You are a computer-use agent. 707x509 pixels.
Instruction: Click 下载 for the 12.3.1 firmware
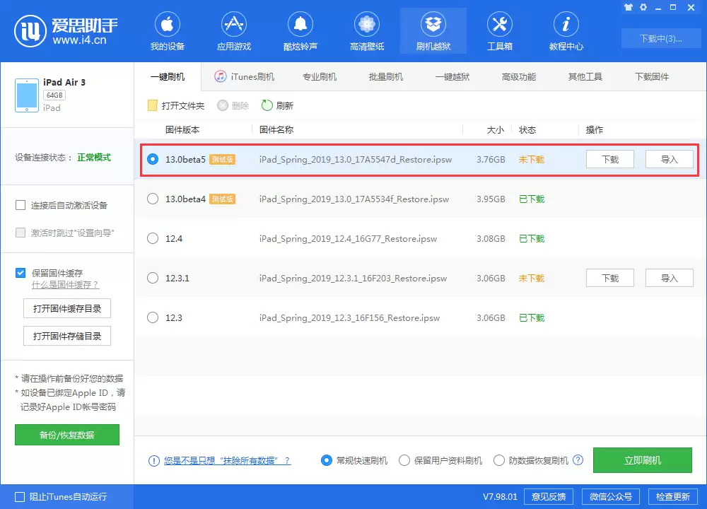tap(610, 278)
